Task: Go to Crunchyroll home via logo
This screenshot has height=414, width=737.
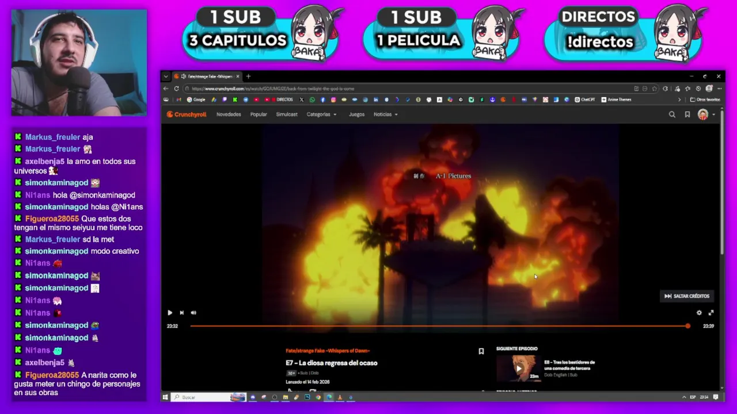Action: (187, 114)
